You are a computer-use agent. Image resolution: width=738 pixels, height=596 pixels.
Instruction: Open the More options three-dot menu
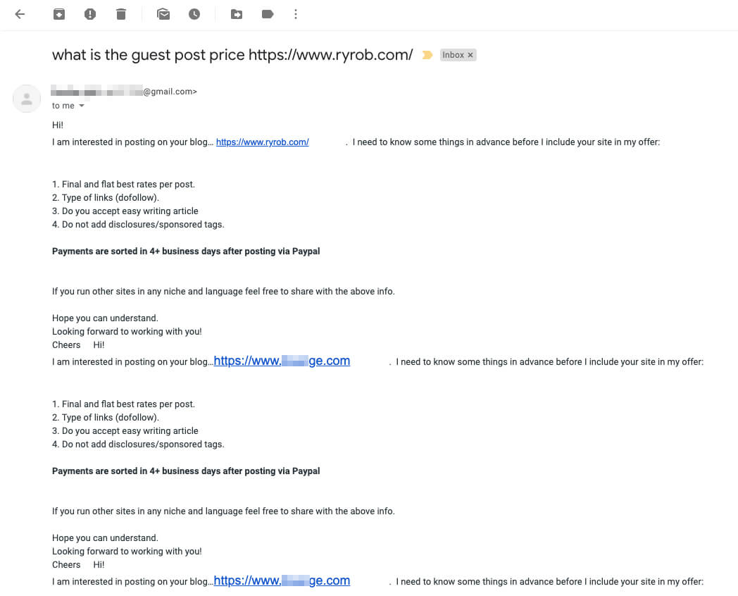click(x=296, y=14)
